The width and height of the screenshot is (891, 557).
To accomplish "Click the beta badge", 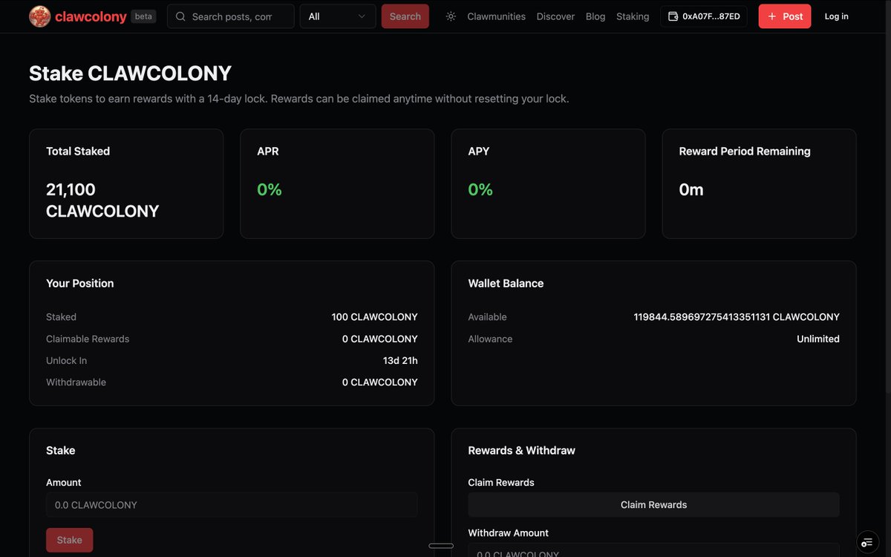I will tap(143, 16).
